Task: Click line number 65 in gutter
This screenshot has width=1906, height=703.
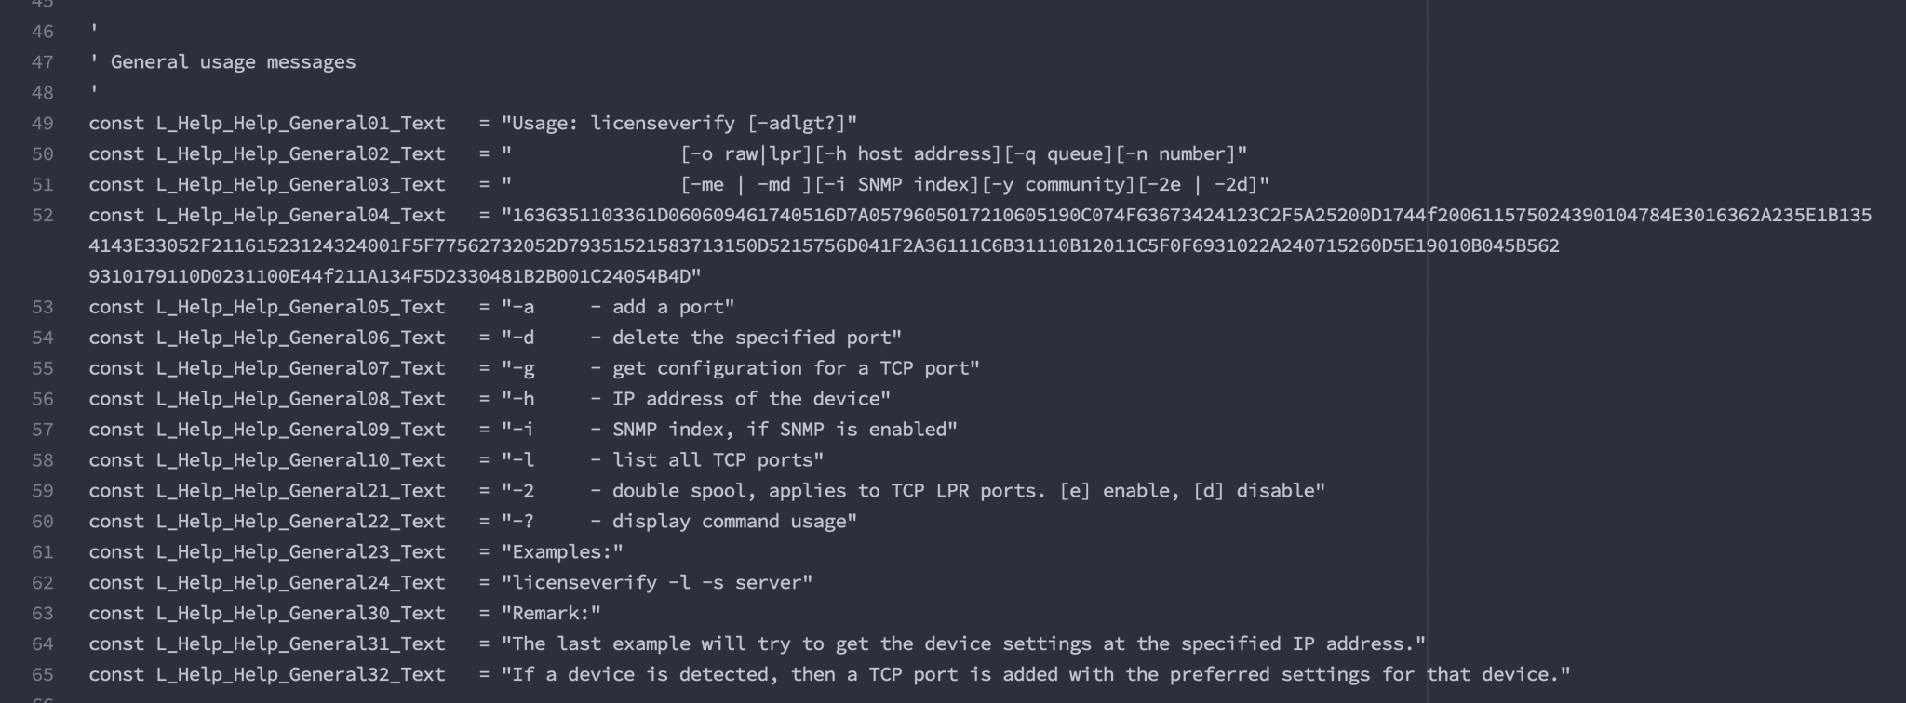Action: 42,674
